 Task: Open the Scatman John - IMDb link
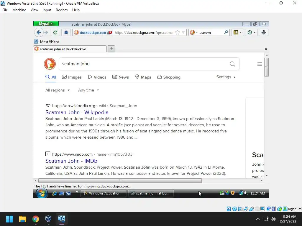(x=71, y=161)
